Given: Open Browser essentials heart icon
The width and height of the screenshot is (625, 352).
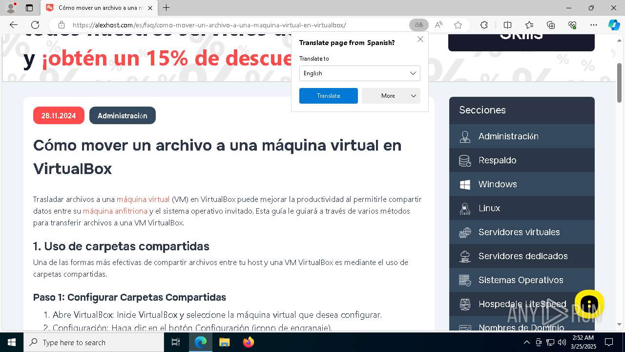Looking at the screenshot, I should tap(572, 25).
